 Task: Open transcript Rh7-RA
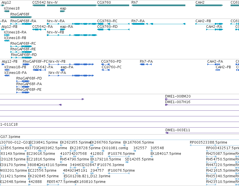pos(138,21)
